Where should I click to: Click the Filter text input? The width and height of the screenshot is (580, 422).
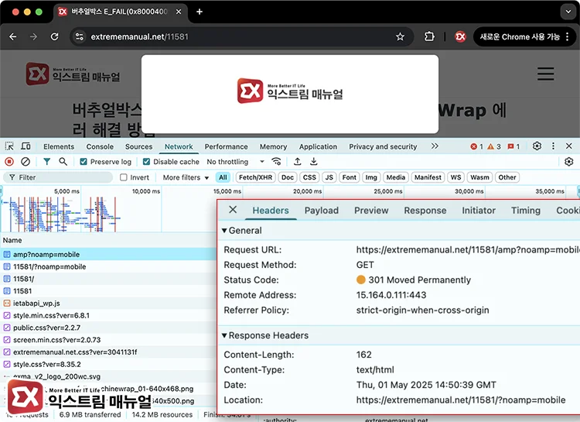(x=60, y=177)
